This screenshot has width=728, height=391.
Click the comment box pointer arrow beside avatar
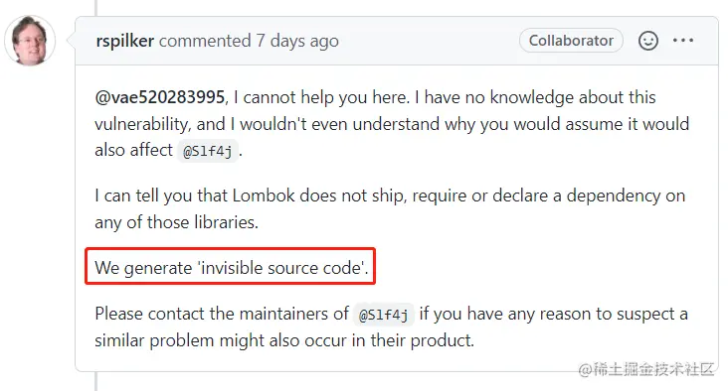tap(71, 41)
